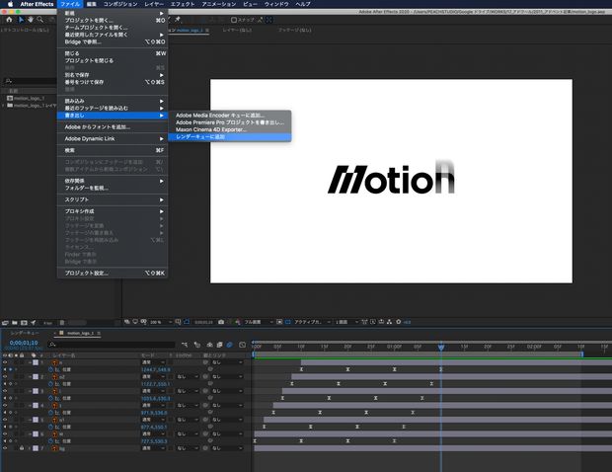612x472 pixels.
Task: Open the show channel color management icon
Action: coord(238,322)
